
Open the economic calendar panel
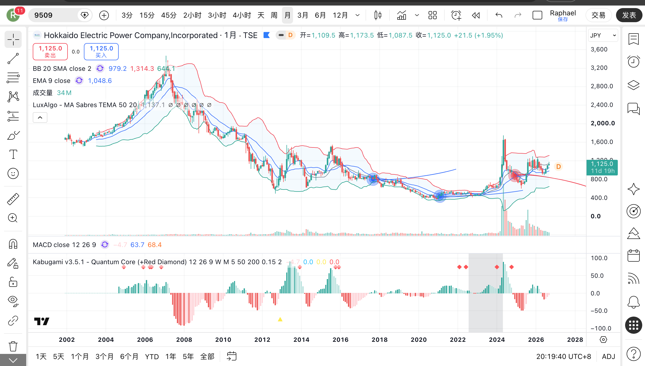(633, 256)
